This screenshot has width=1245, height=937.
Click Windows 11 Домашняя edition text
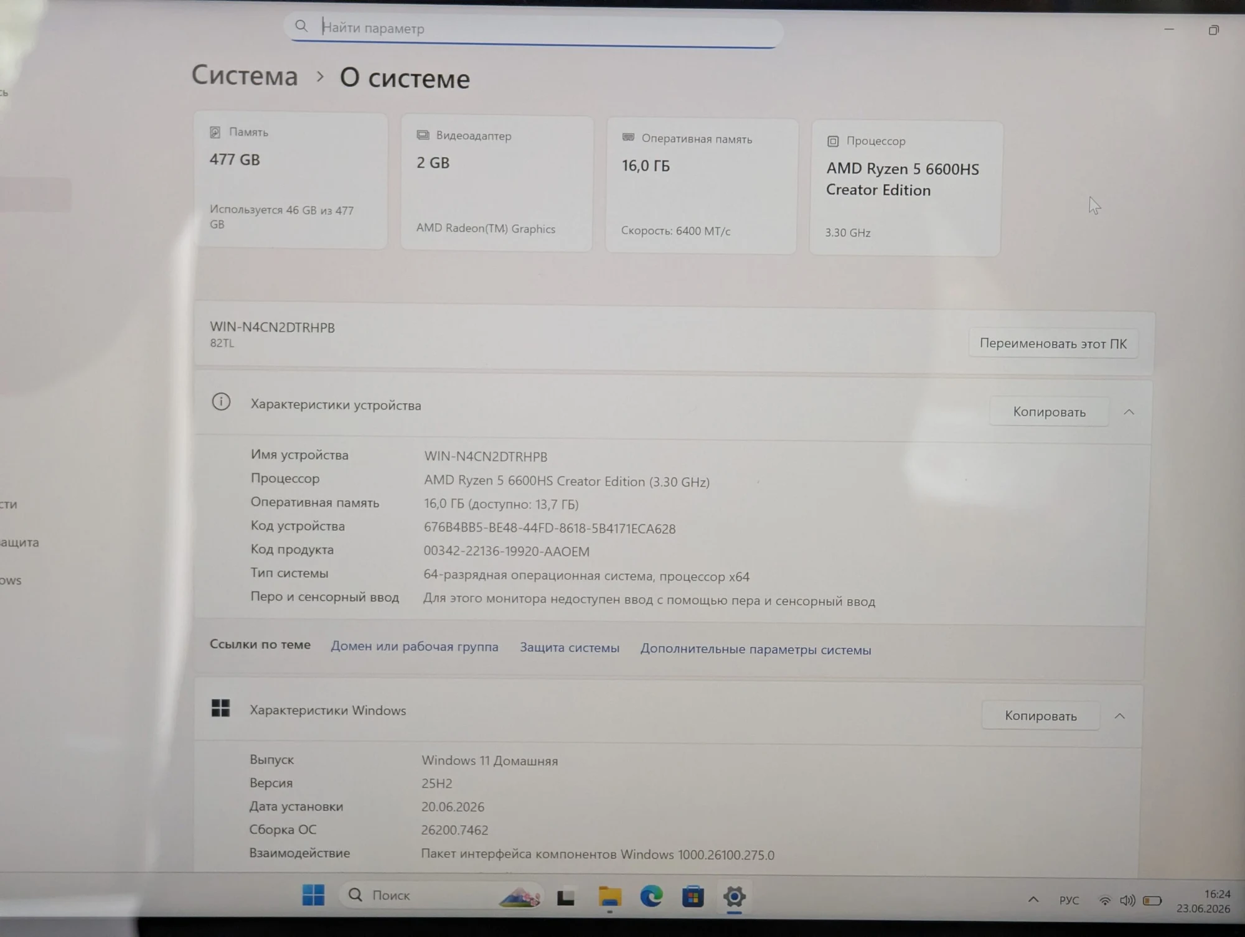tap(490, 760)
